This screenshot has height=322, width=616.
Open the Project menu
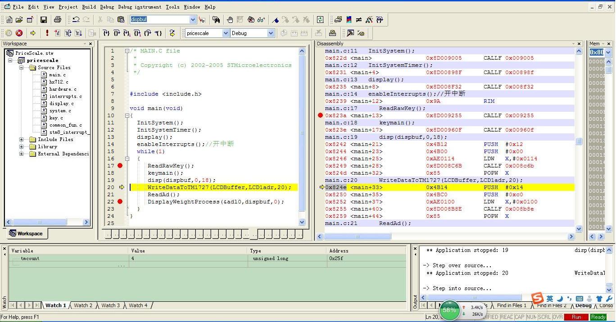click(x=68, y=7)
